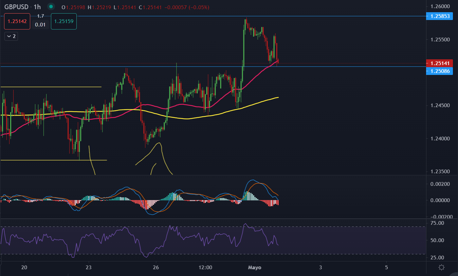Click the red sell price 1.25142
Screen dimensions: 458x276
tap(17, 21)
